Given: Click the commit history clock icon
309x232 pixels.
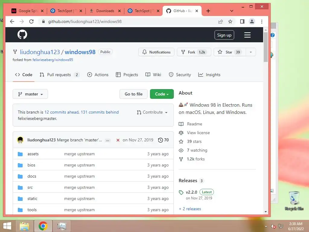Looking at the screenshot, I should pos(161,140).
